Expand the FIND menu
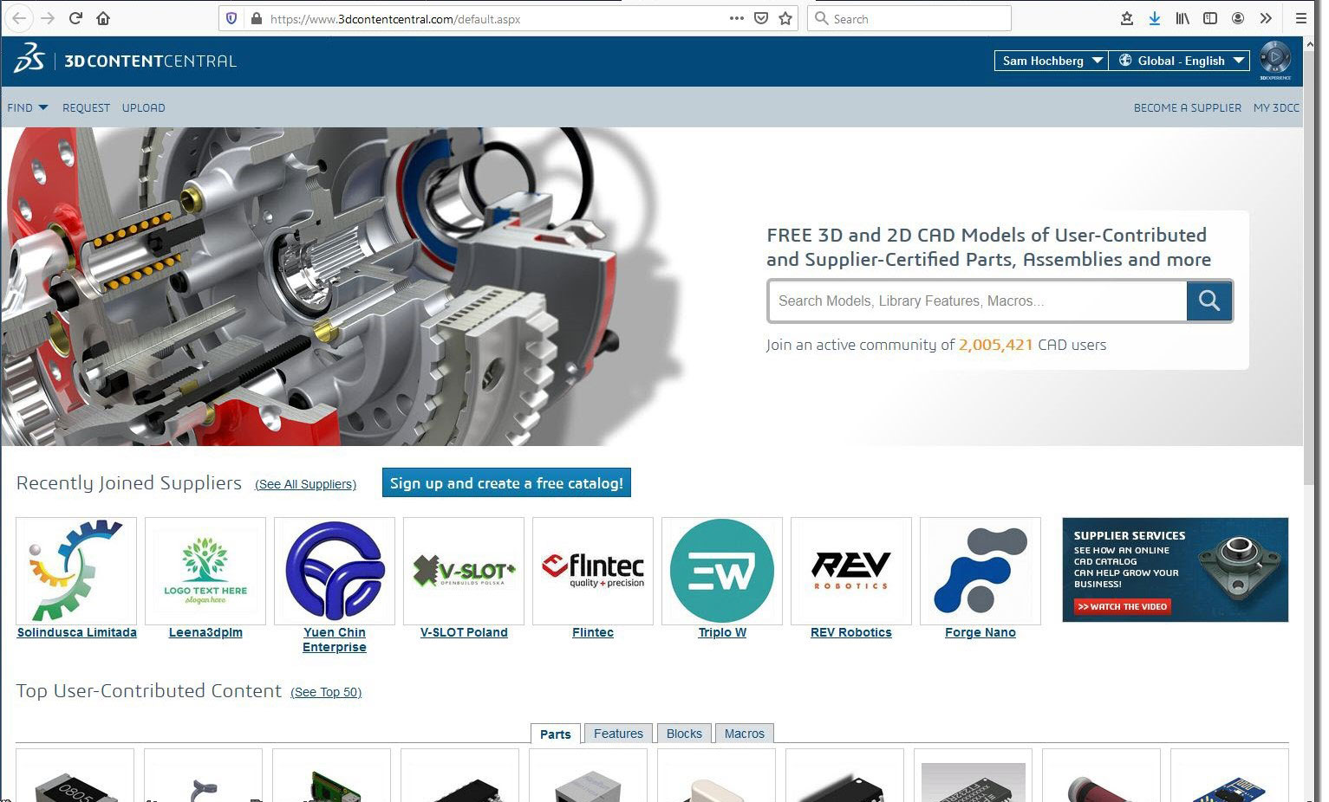 pos(27,107)
